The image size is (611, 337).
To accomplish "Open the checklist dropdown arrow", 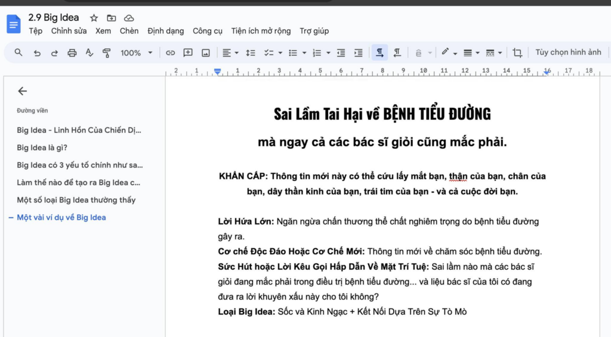I will (x=280, y=53).
